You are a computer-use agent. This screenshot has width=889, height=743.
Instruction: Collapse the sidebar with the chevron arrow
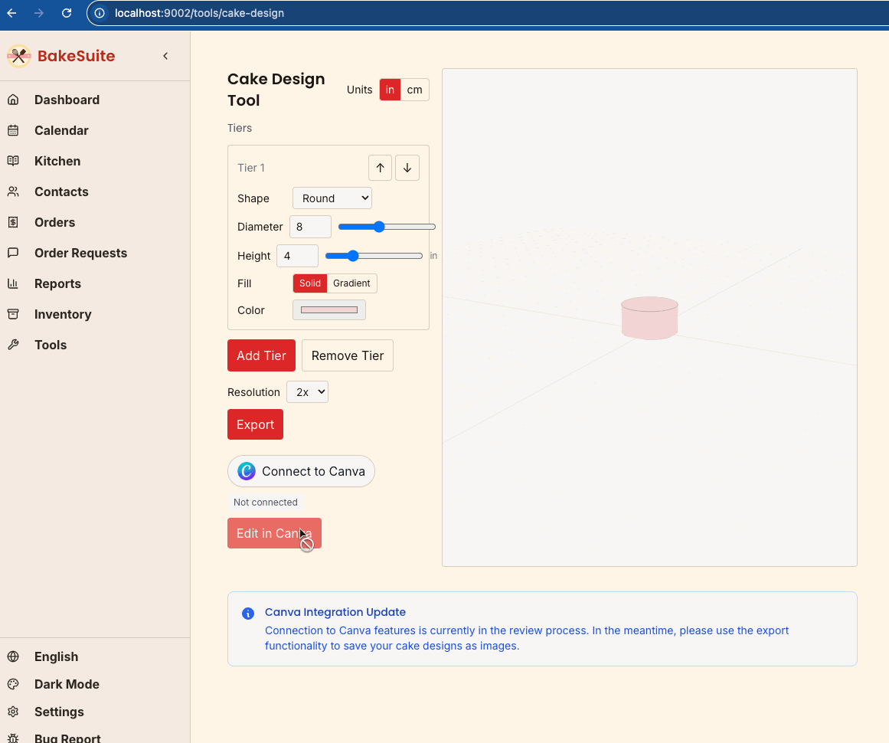coord(165,56)
